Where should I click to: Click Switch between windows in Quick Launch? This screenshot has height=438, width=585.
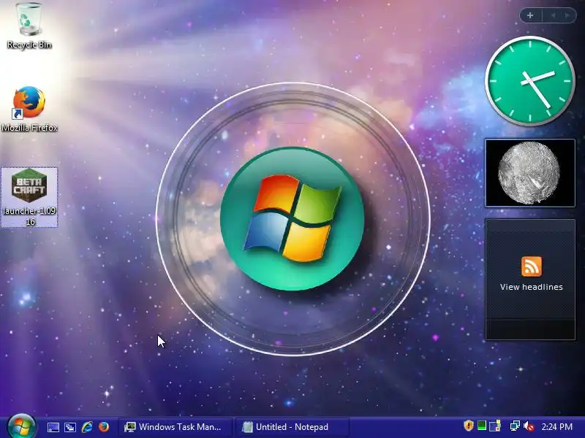[70, 427]
